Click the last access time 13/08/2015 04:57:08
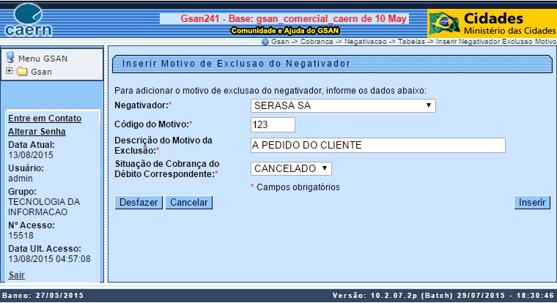Image resolution: width=557 pixels, height=303 pixels. point(49,259)
